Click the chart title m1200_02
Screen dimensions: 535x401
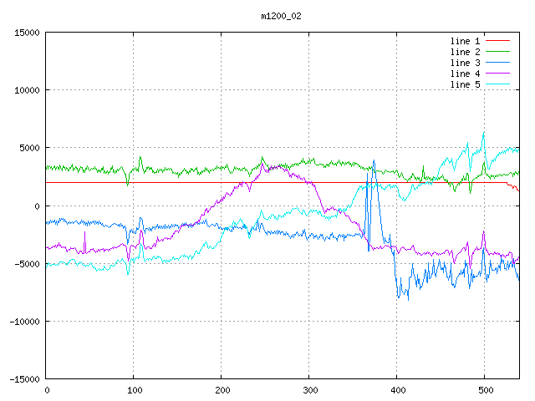(282, 15)
